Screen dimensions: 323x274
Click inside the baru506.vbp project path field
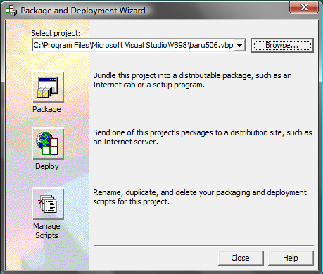click(133, 45)
